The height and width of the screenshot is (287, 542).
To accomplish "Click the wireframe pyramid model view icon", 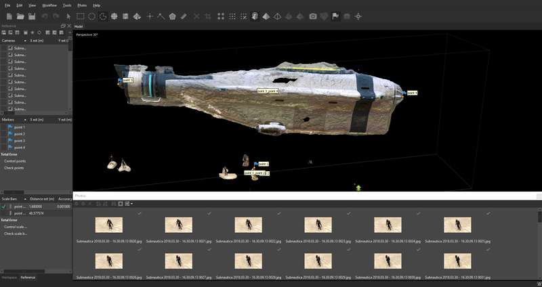I will [277, 16].
